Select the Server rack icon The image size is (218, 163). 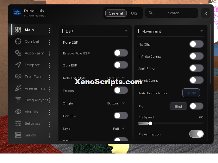(x=18, y=135)
